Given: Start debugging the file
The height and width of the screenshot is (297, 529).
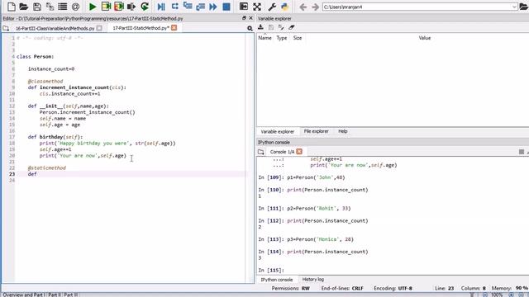Looking at the screenshot, I should coord(161,7).
